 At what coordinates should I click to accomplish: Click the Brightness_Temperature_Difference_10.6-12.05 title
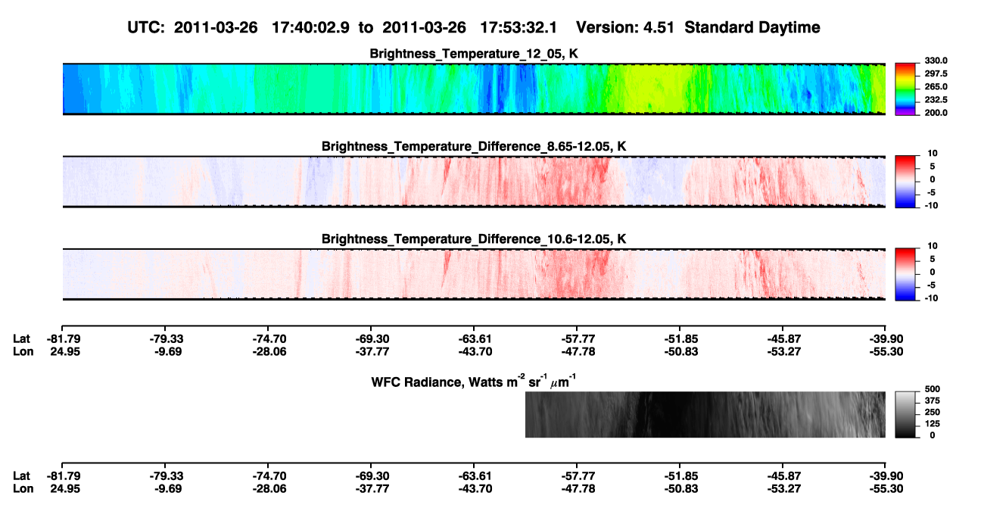(x=474, y=238)
